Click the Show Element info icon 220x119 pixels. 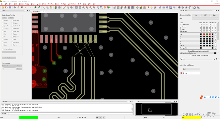click(137, 7)
